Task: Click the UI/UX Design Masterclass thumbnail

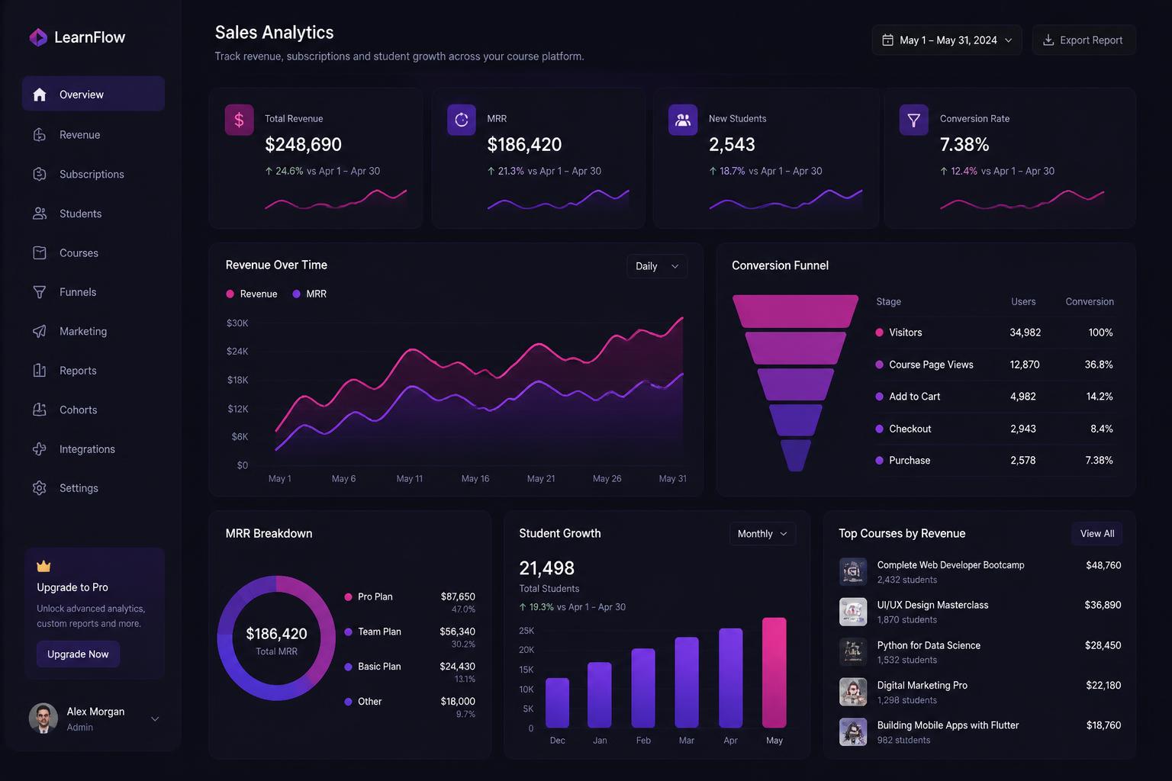Action: click(x=853, y=612)
